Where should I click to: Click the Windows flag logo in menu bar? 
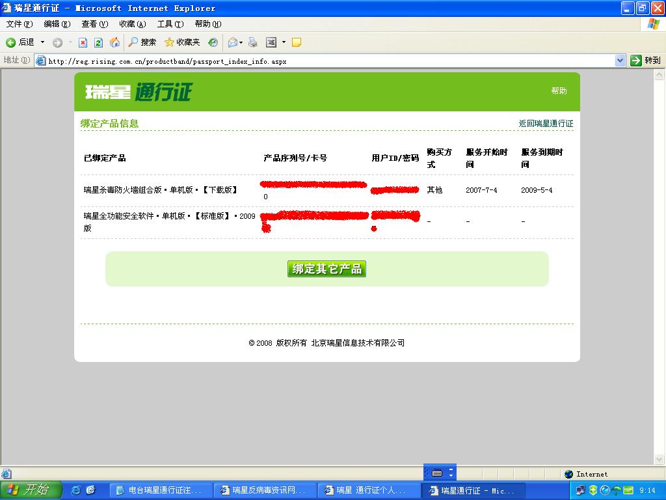pyautogui.click(x=654, y=24)
